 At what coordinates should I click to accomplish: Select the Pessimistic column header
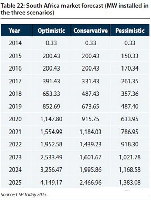[130, 30]
